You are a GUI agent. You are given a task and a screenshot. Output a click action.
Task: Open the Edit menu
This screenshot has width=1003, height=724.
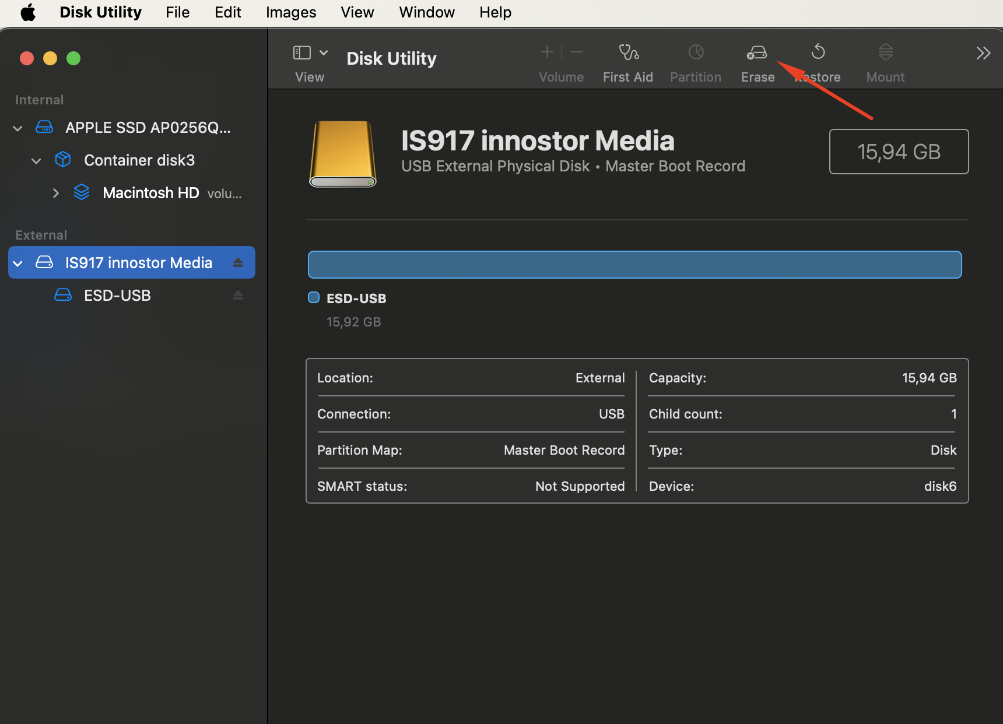pyautogui.click(x=227, y=12)
